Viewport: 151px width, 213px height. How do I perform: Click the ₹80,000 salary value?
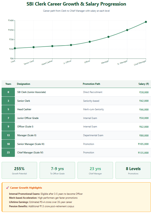[x=144, y=135]
